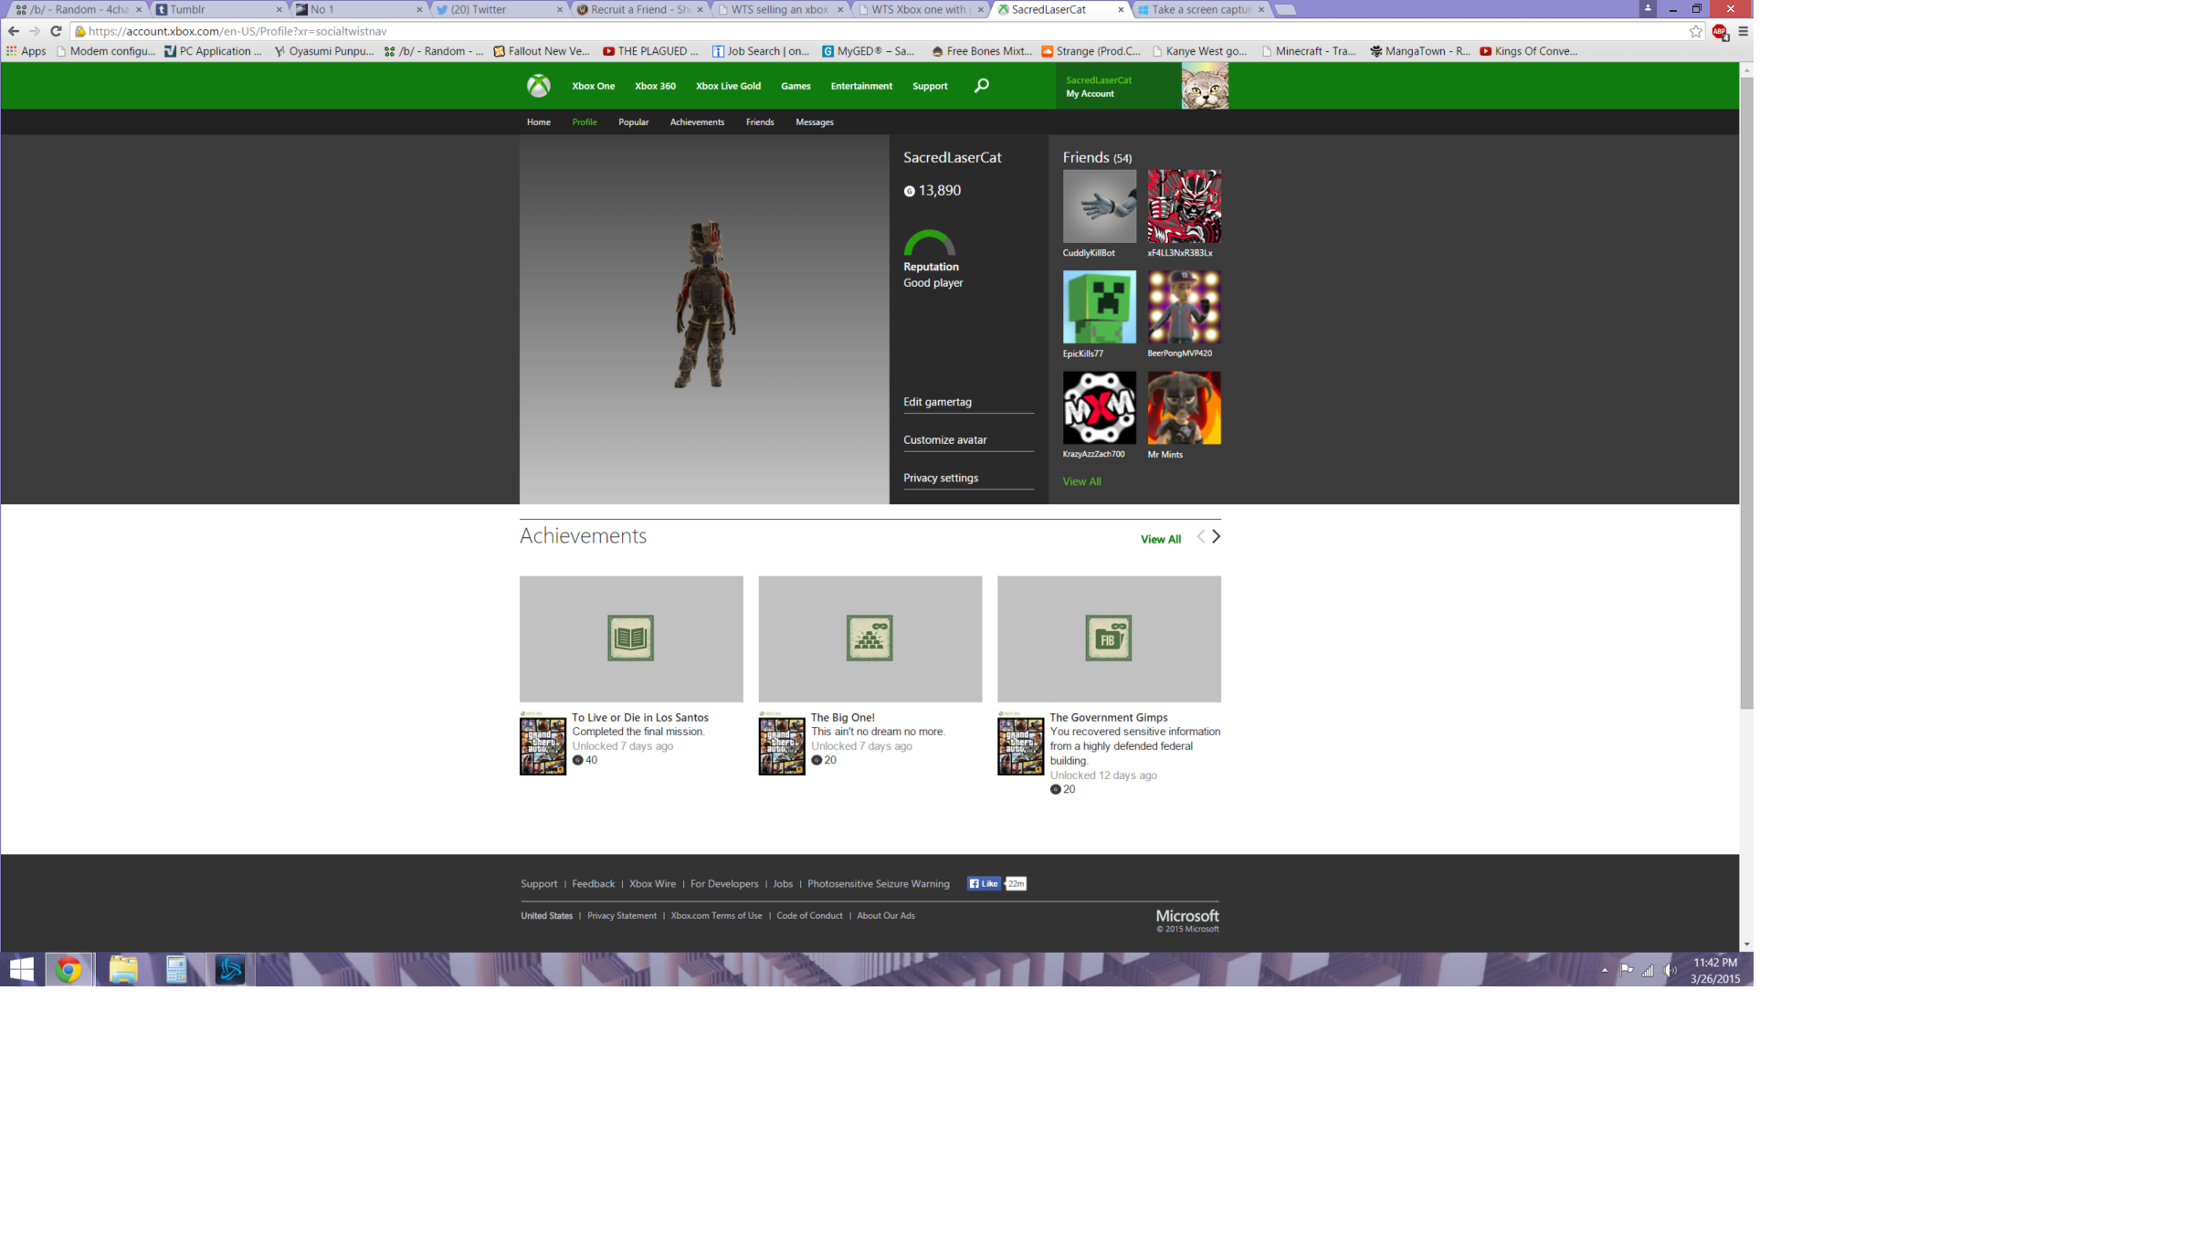Click Edit gamertag

[x=937, y=402]
